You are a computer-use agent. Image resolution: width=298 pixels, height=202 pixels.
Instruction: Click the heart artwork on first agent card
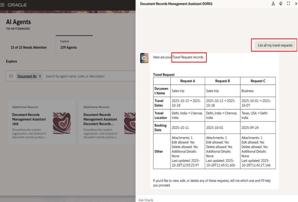coord(61,123)
